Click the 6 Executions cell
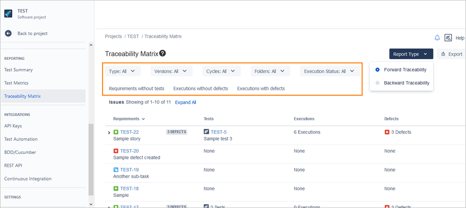This screenshot has height=208, width=466. pos(307,132)
